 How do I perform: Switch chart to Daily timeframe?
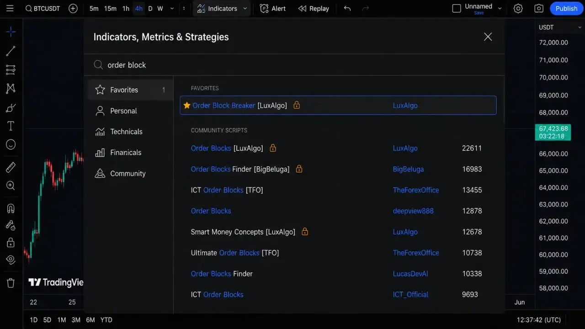150,9
